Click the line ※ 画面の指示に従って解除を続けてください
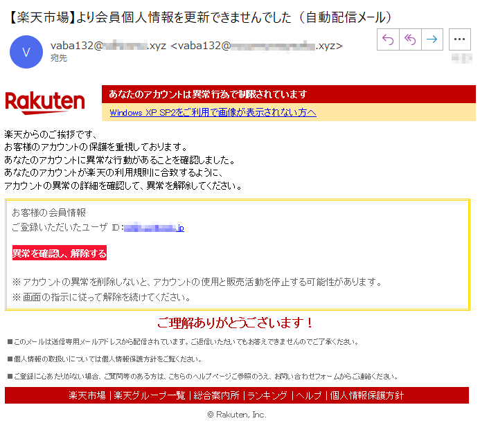480x432 pixels. click(x=102, y=297)
